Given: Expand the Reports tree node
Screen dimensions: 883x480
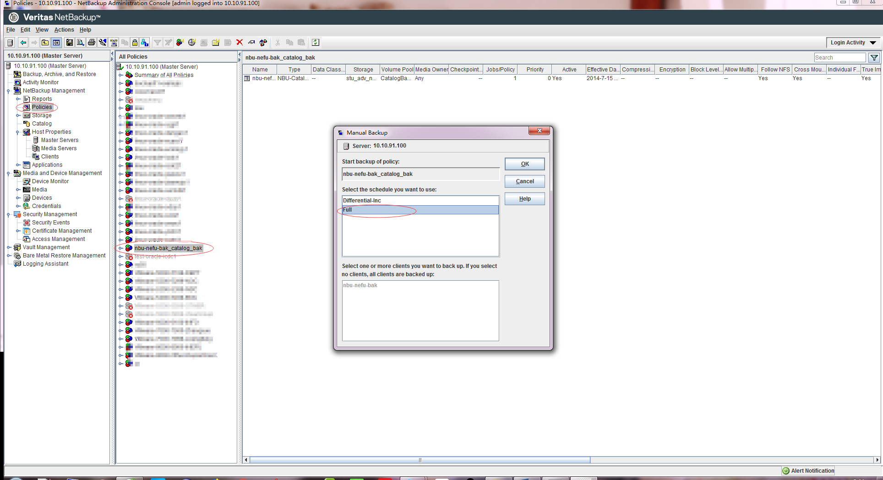Looking at the screenshot, I should 18,99.
